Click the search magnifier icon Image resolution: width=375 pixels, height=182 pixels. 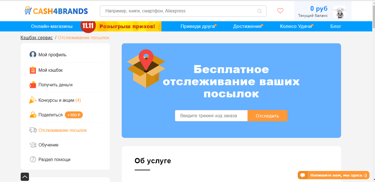(259, 11)
